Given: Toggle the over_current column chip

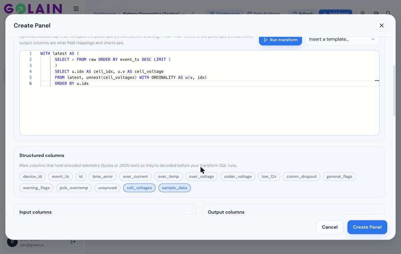Looking at the screenshot, I should (x=135, y=176).
